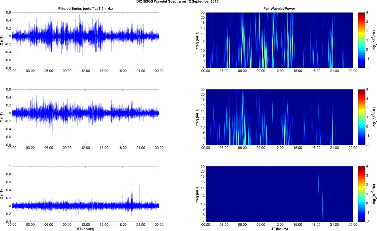
Task: Click the 'Y (nT)' axis label
Action: 2,117
